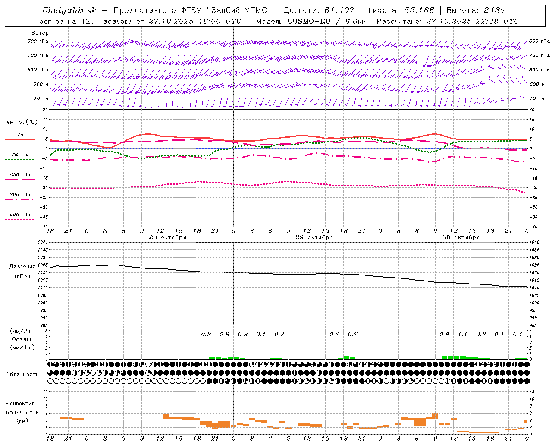Screen dimensions: 552x442
Task: Click the '700 гПа' entry in temperature legend
Action: point(20,195)
